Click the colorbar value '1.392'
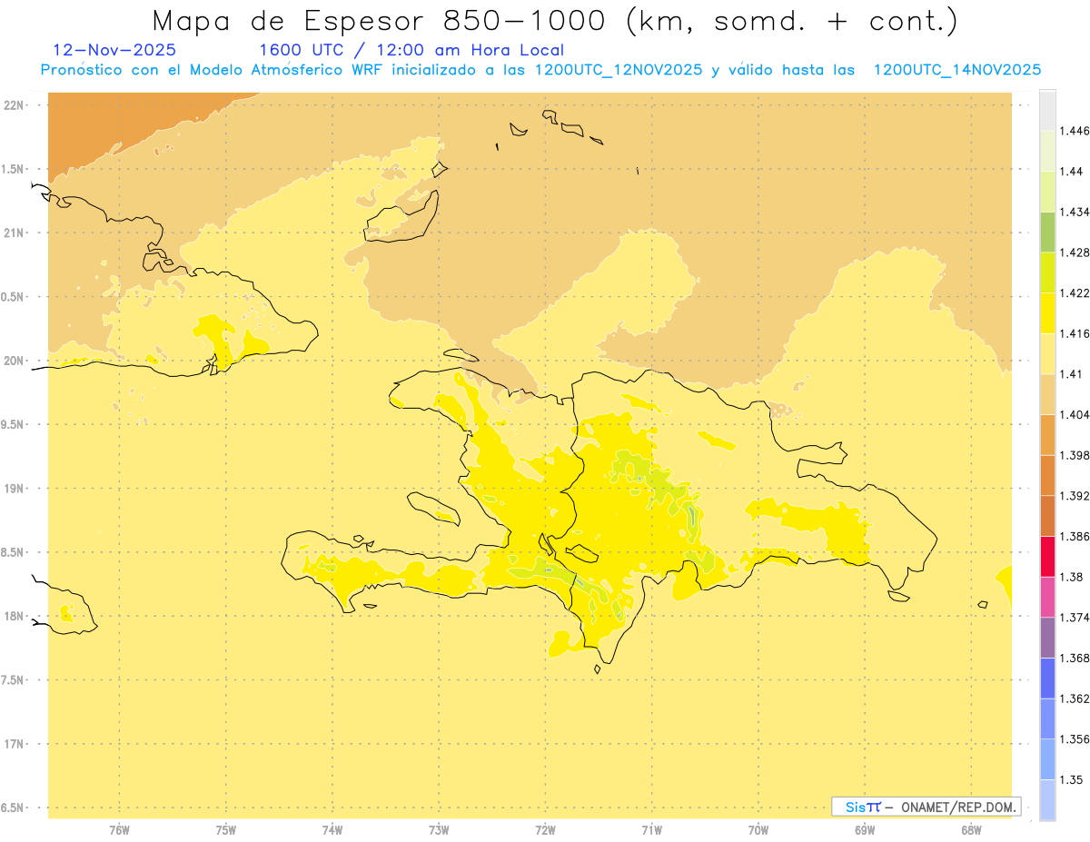Image resolution: width=1090 pixels, height=842 pixels. click(x=1075, y=496)
